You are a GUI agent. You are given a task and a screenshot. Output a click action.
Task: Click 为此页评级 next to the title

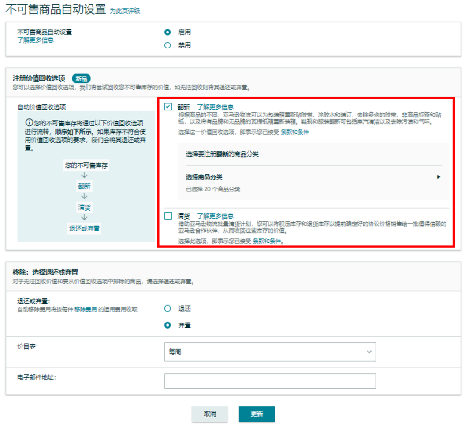coord(126,11)
